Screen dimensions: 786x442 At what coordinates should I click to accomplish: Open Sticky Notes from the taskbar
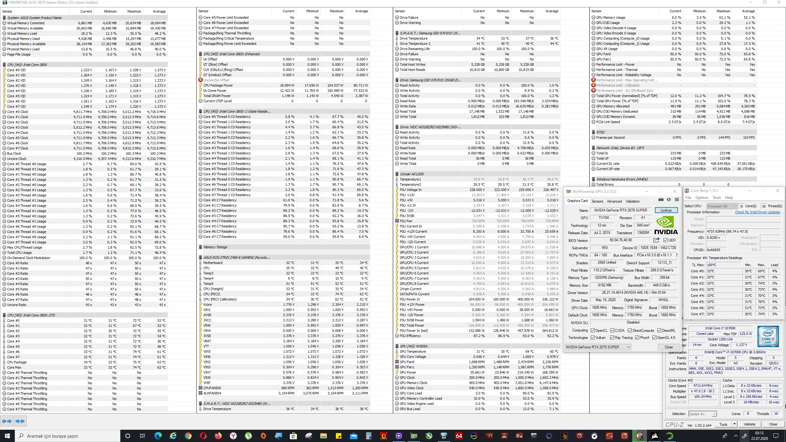[x=339, y=436]
